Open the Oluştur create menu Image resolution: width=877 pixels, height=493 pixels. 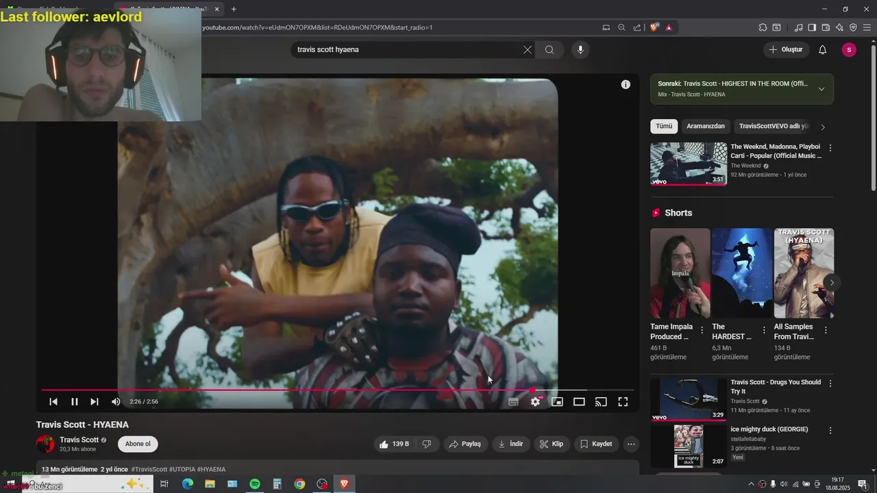pos(786,49)
